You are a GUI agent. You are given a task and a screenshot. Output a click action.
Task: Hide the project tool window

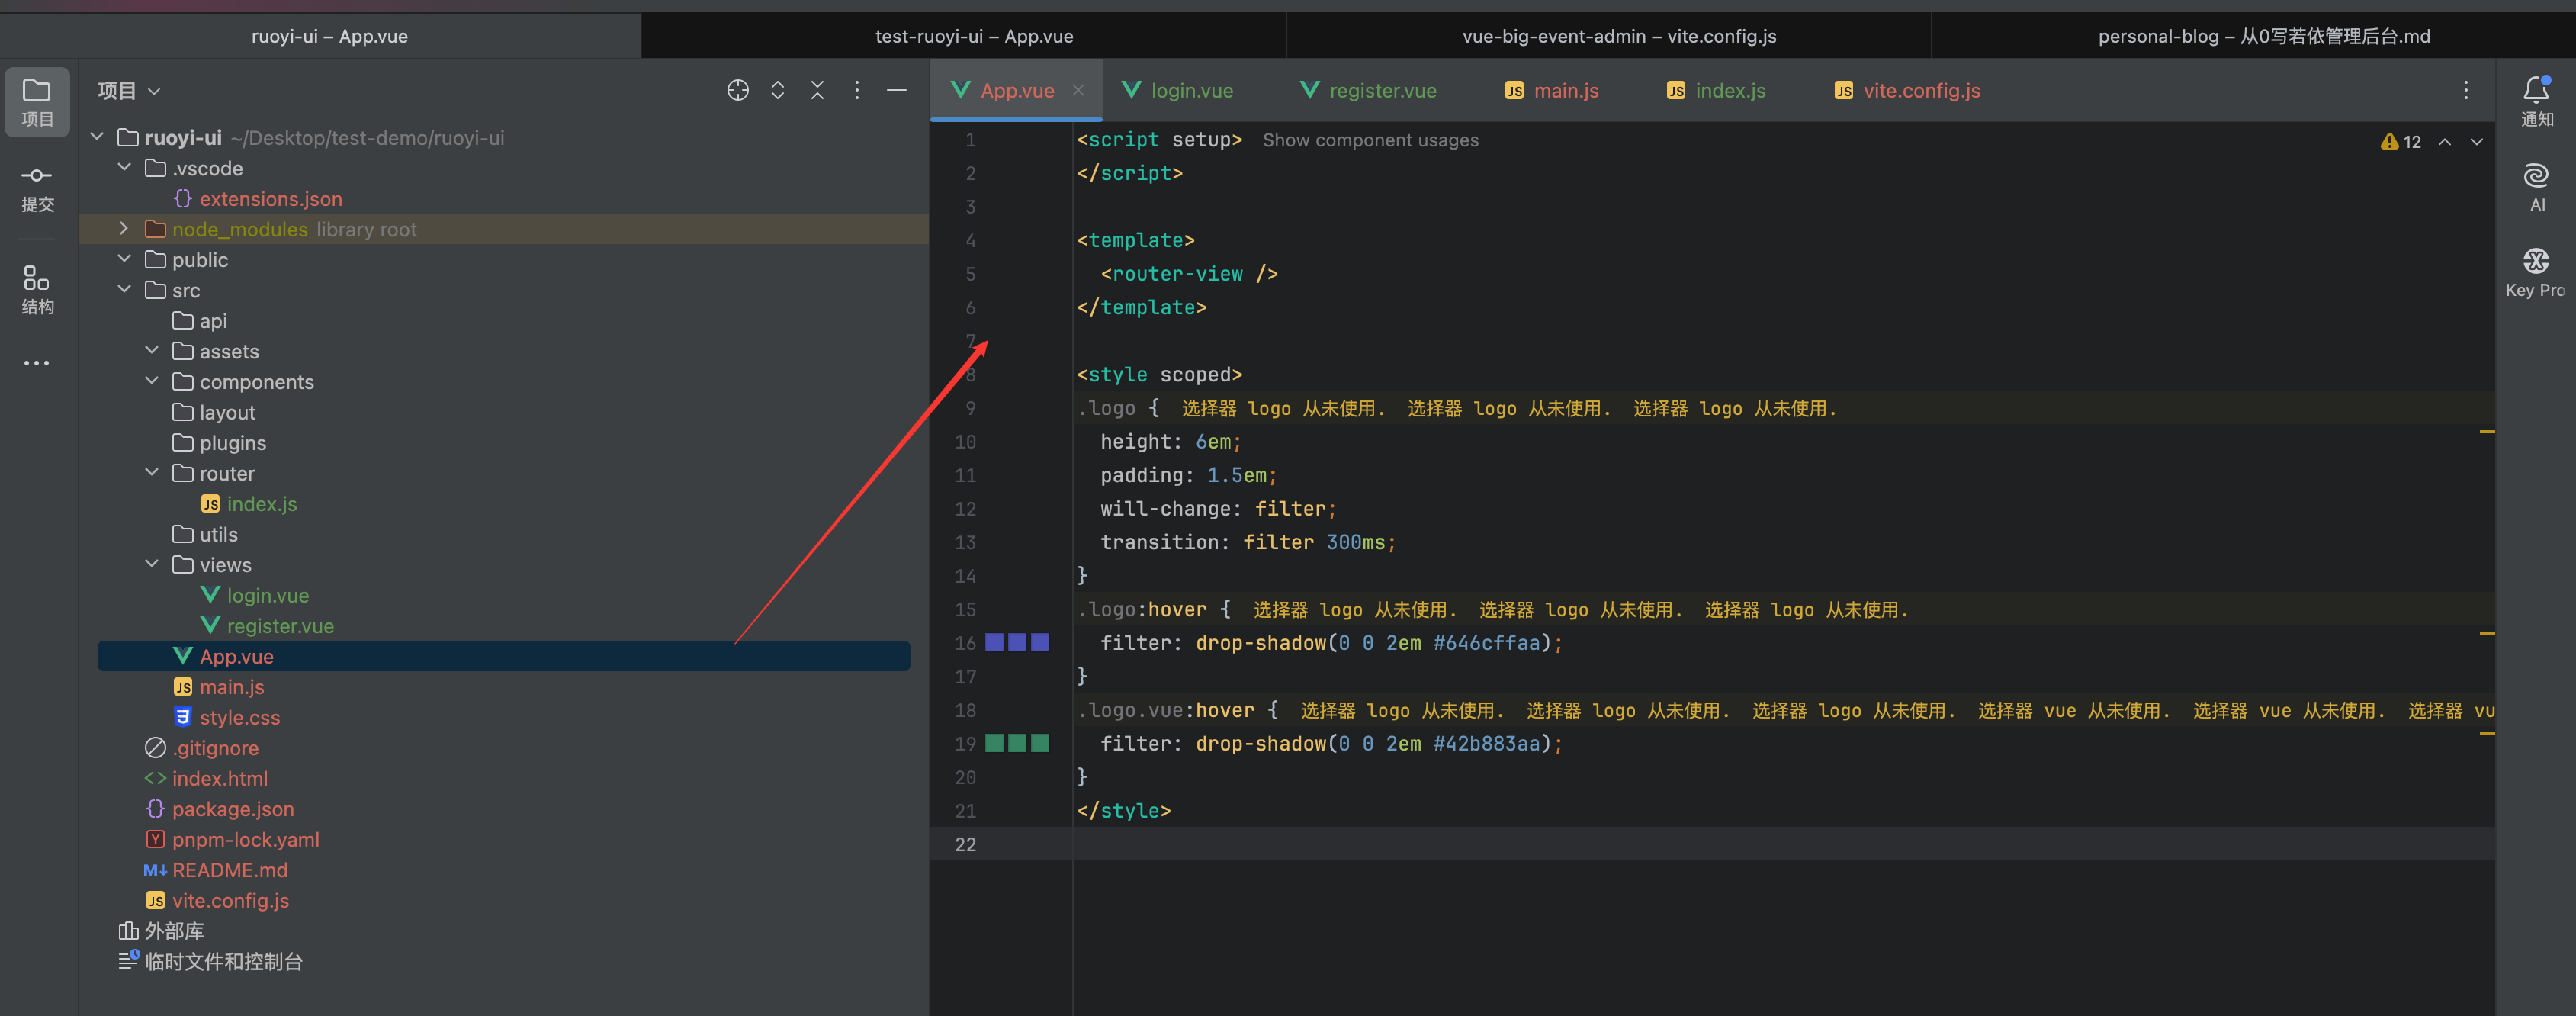897,90
